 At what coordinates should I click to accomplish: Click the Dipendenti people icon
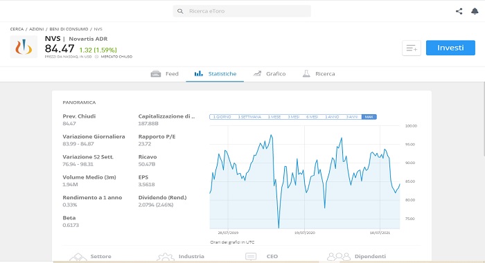[339, 257]
